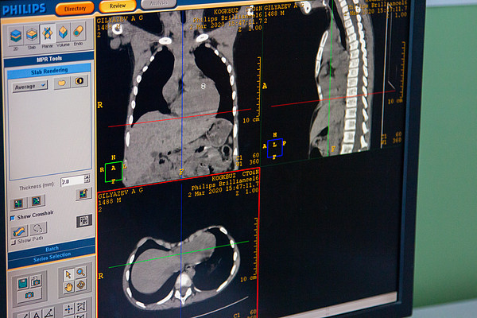The width and height of the screenshot is (477, 318).
Task: Select the 2D view mode icon
Action: [x=15, y=35]
